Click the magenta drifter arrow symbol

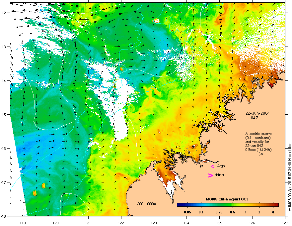(210, 175)
